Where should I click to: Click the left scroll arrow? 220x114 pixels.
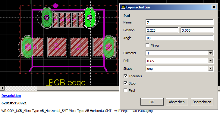(2, 88)
